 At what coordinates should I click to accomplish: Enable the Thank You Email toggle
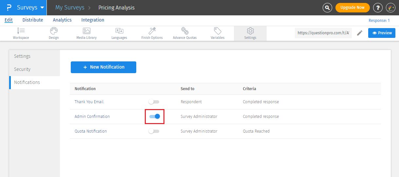pos(154,102)
